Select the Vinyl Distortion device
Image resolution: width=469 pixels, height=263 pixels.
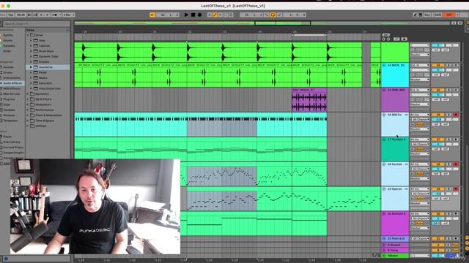click(50, 88)
